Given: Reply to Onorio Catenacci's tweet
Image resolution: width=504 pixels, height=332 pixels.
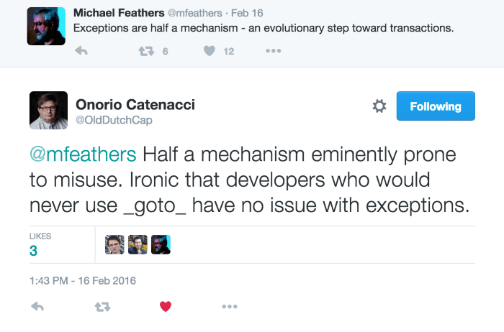Looking at the screenshot, I should (x=39, y=307).
